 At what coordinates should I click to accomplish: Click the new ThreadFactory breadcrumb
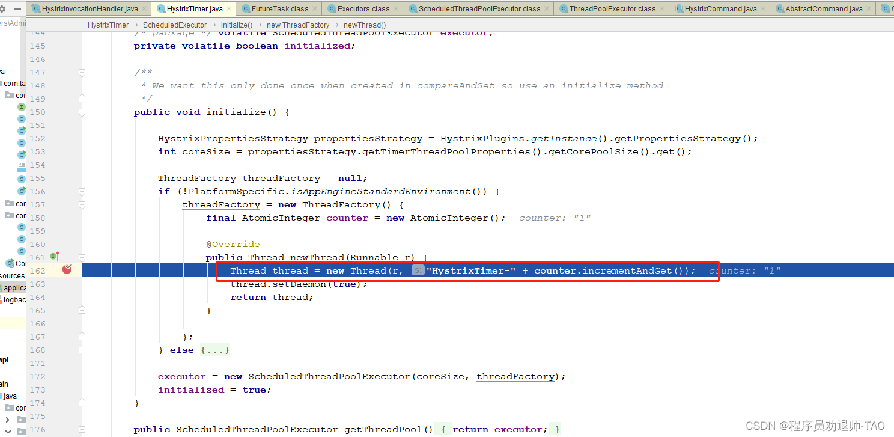298,25
